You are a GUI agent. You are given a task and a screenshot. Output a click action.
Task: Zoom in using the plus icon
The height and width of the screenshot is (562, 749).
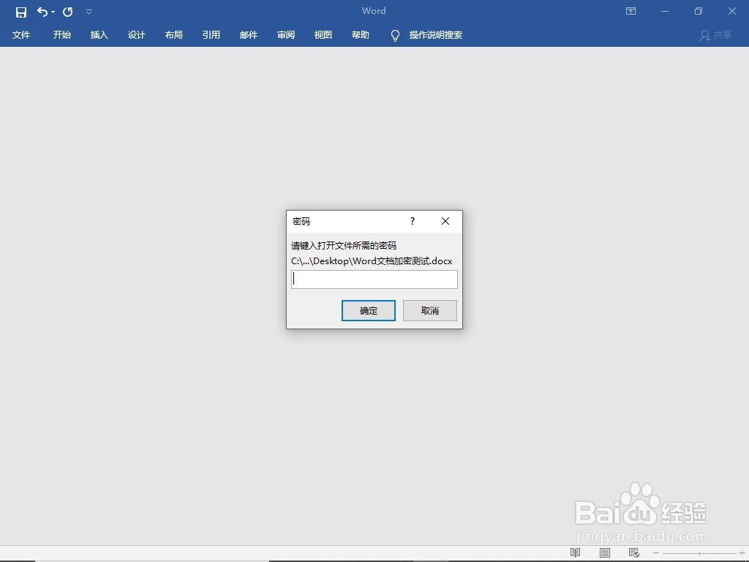pos(740,554)
